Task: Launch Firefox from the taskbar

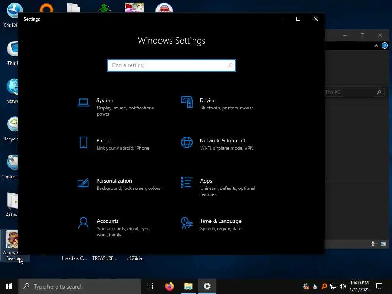Action: (170, 286)
